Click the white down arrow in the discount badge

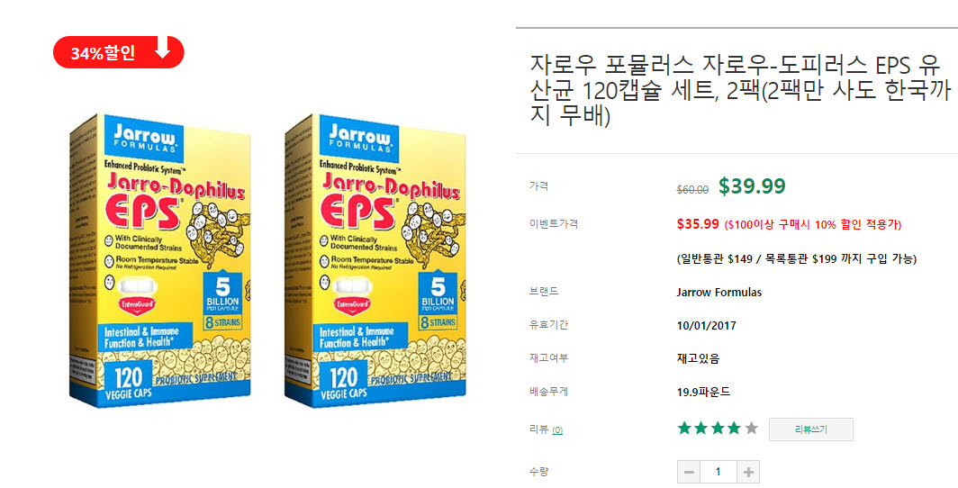(x=163, y=51)
